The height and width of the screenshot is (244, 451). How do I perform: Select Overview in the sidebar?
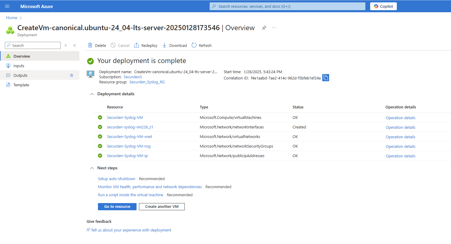[40, 56]
